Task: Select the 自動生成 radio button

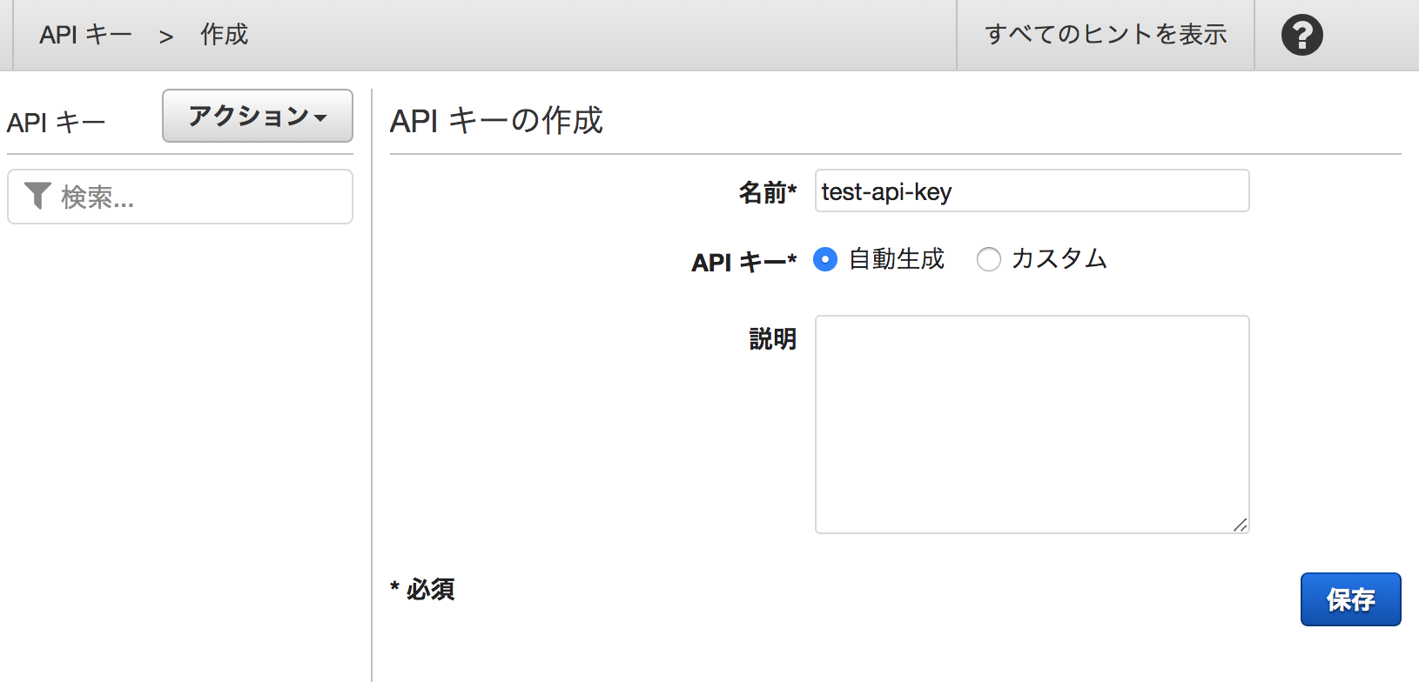Action: (x=825, y=259)
